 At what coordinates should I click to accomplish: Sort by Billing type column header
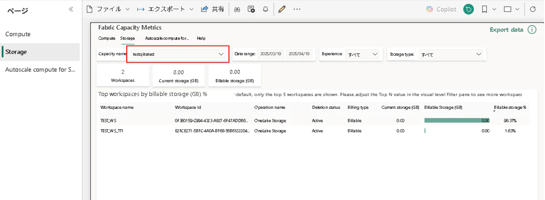tap(358, 107)
